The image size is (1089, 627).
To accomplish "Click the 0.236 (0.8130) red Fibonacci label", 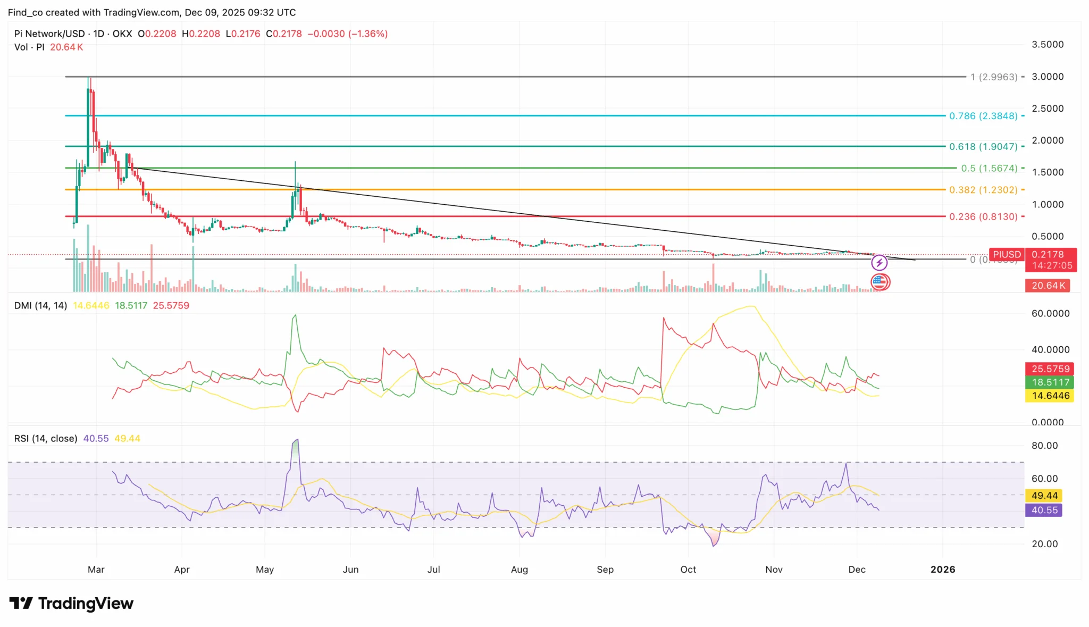I will click(983, 217).
